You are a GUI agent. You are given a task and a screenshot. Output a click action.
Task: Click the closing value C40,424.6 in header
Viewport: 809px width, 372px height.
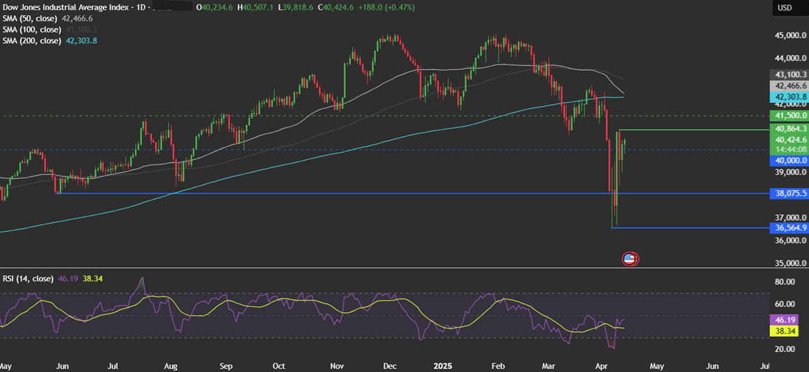pyautogui.click(x=334, y=7)
